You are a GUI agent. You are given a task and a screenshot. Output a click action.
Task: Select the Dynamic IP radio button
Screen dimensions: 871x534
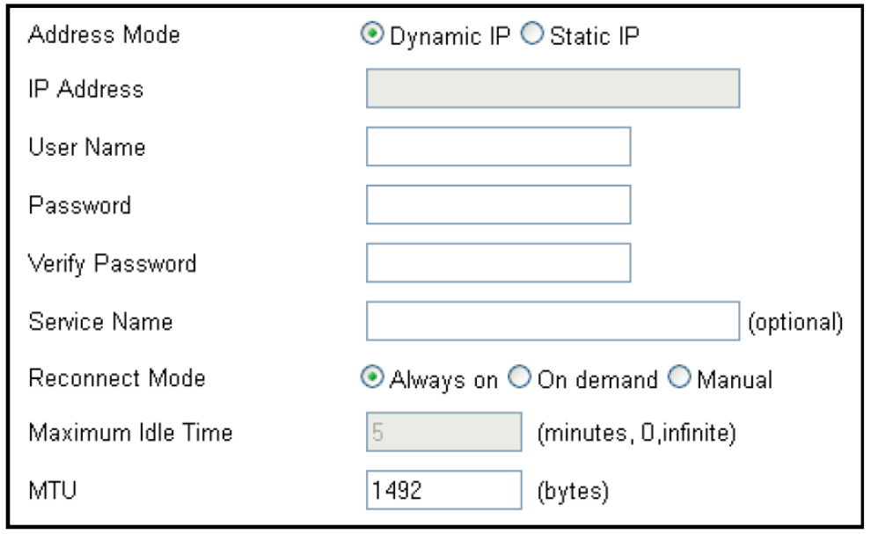[x=375, y=35]
